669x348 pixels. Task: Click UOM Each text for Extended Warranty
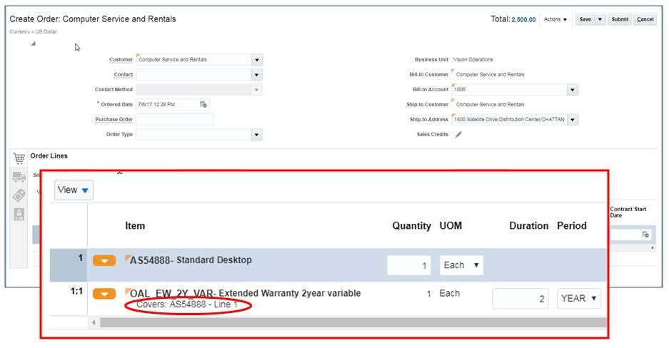pos(449,294)
